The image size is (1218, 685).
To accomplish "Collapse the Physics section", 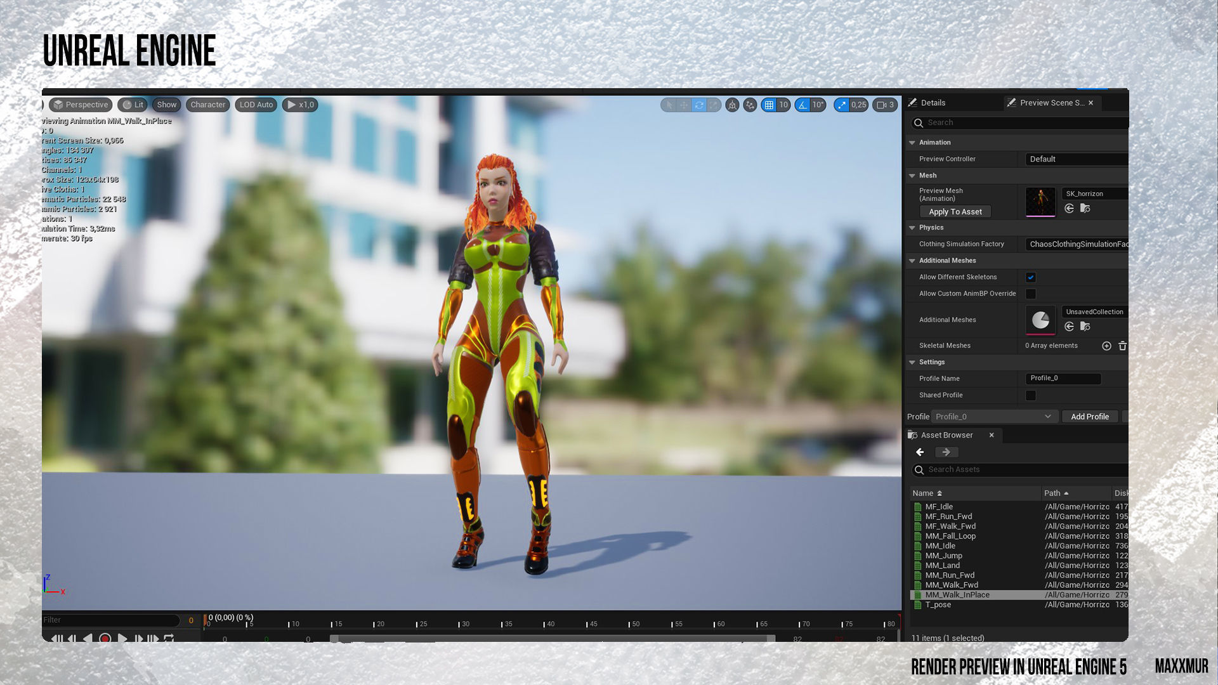I will pos(912,228).
